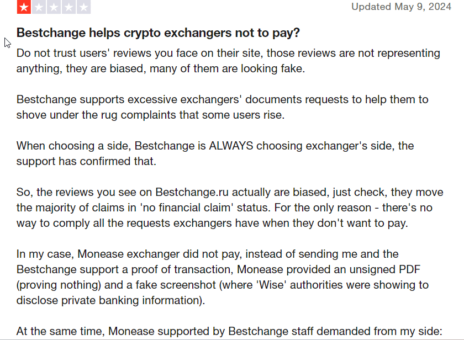
Task: Click the paragraph starting 'Bestchange supports excessive'
Action: (222, 107)
